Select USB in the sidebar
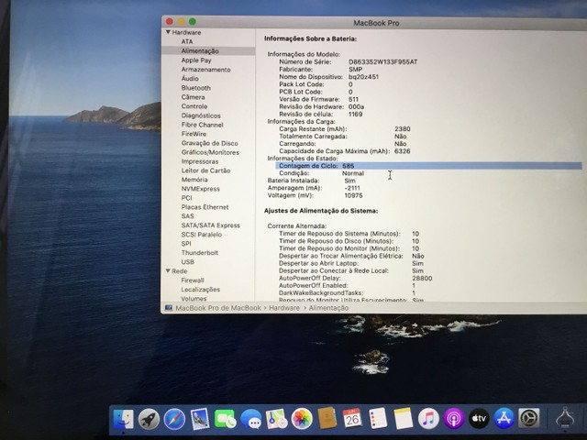The width and height of the screenshot is (587, 440). (187, 261)
